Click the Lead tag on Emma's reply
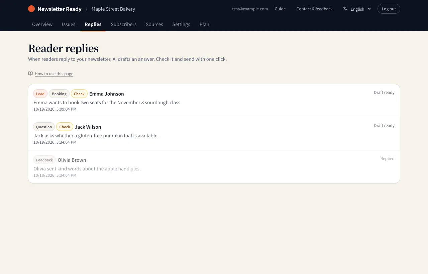The image size is (428, 274). tap(40, 94)
